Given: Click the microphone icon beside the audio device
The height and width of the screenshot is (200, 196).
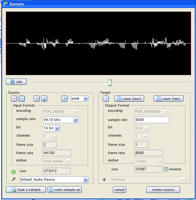Looking at the screenshot, I should (13, 179).
